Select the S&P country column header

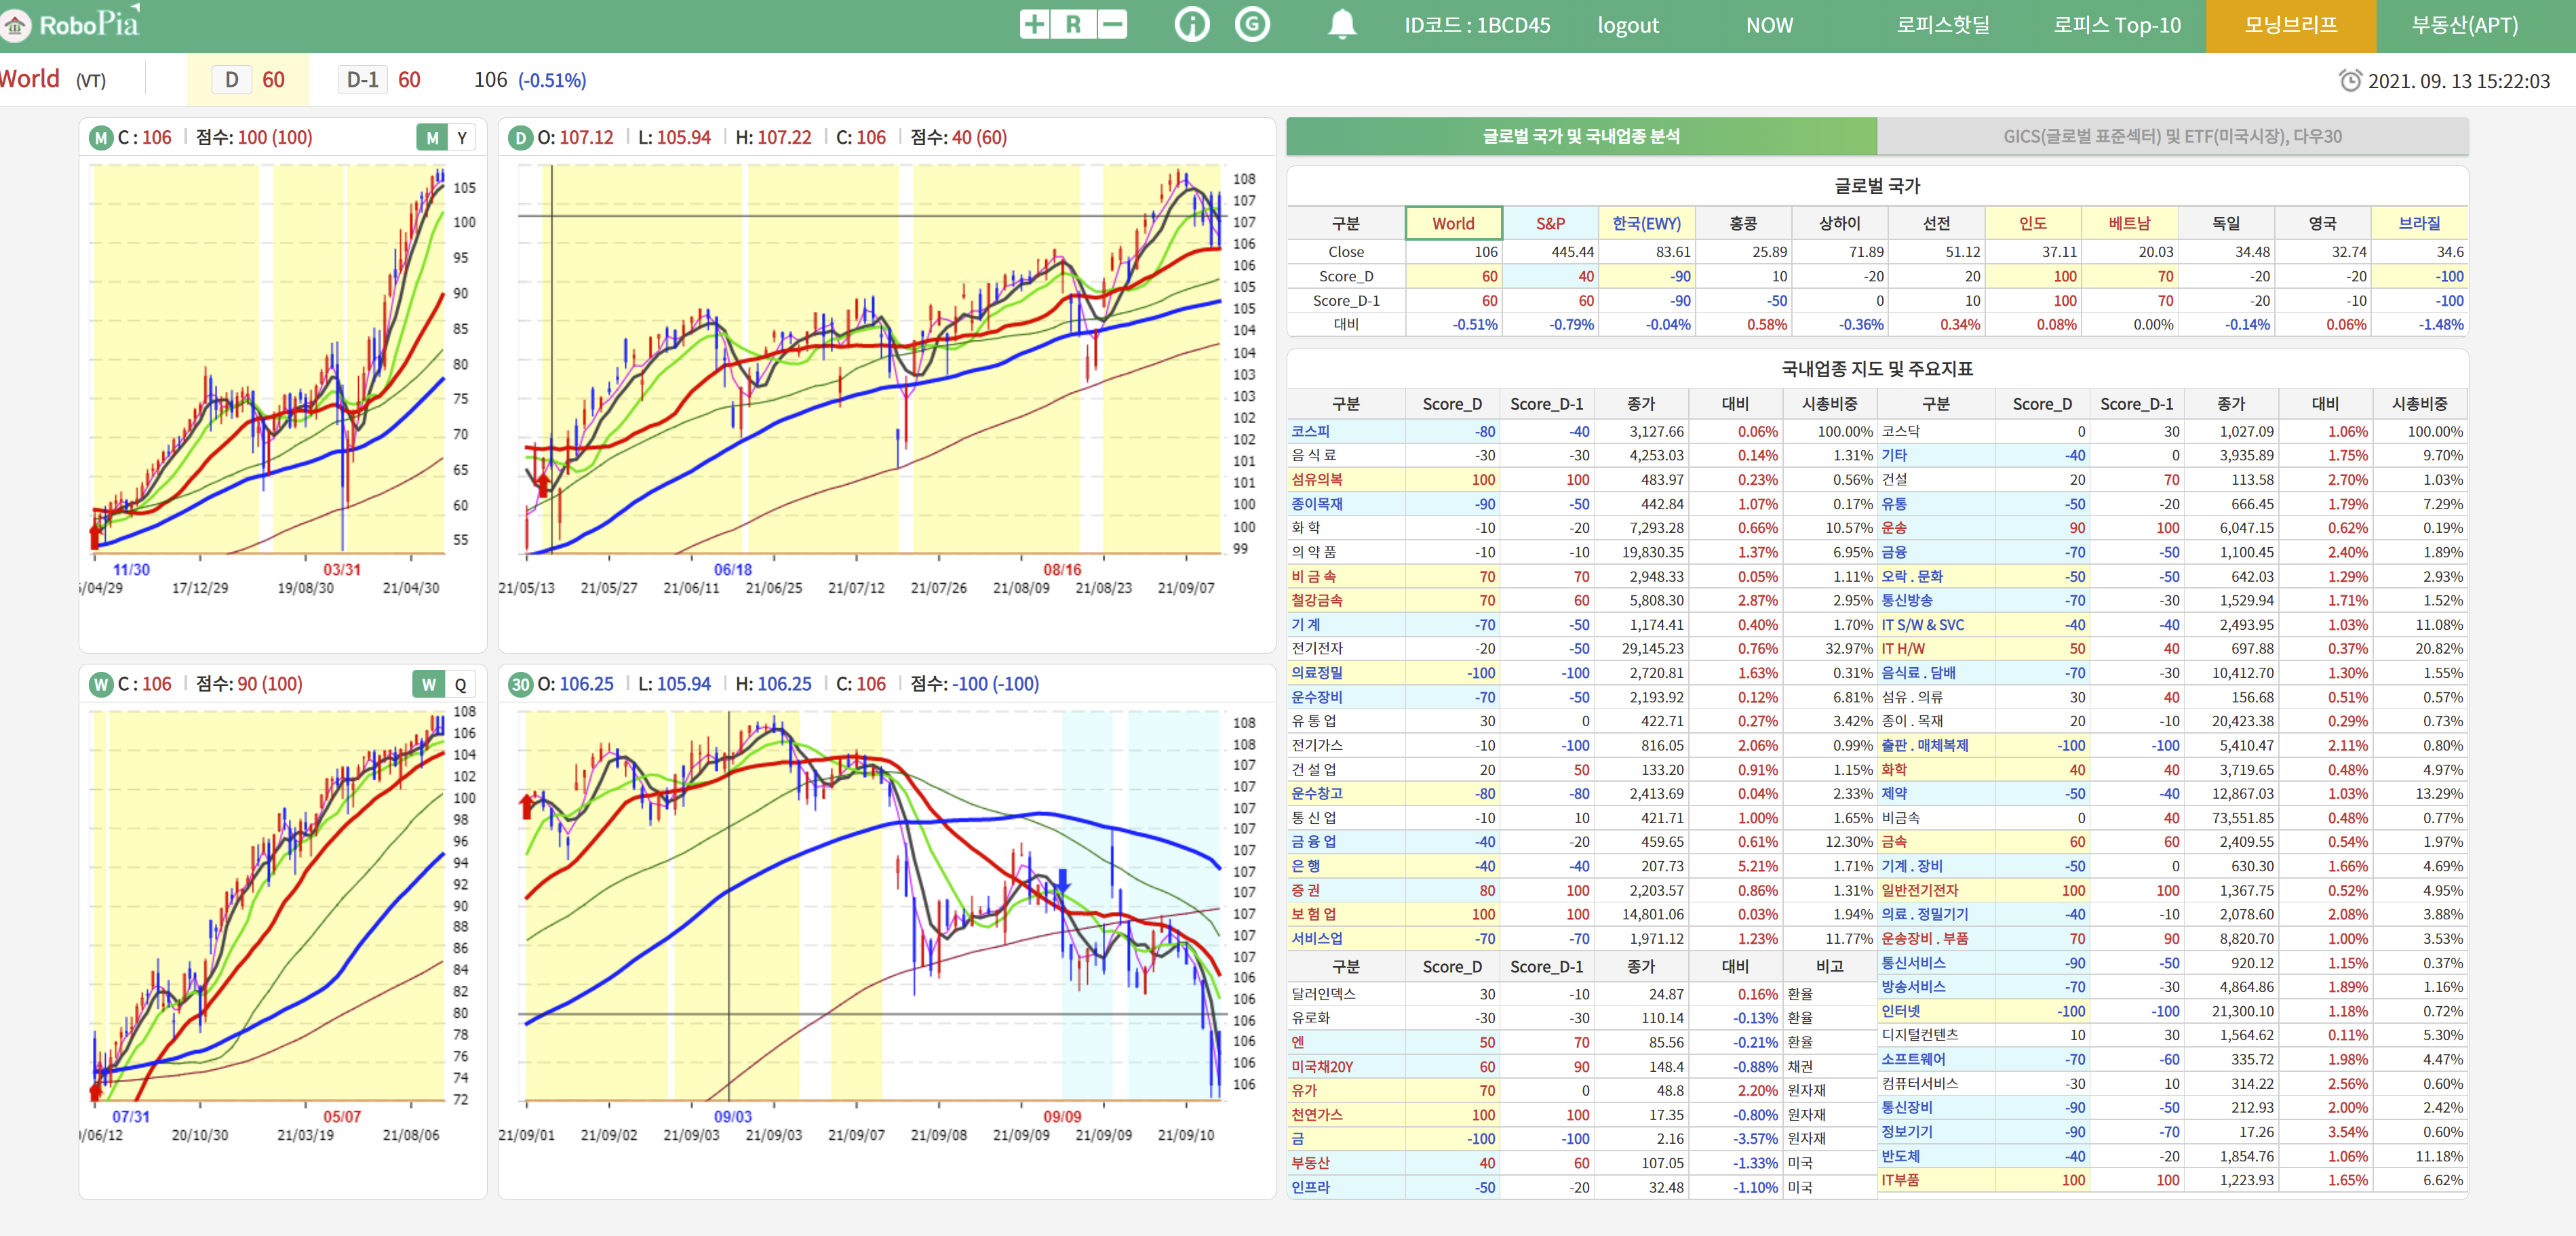coord(1550,224)
